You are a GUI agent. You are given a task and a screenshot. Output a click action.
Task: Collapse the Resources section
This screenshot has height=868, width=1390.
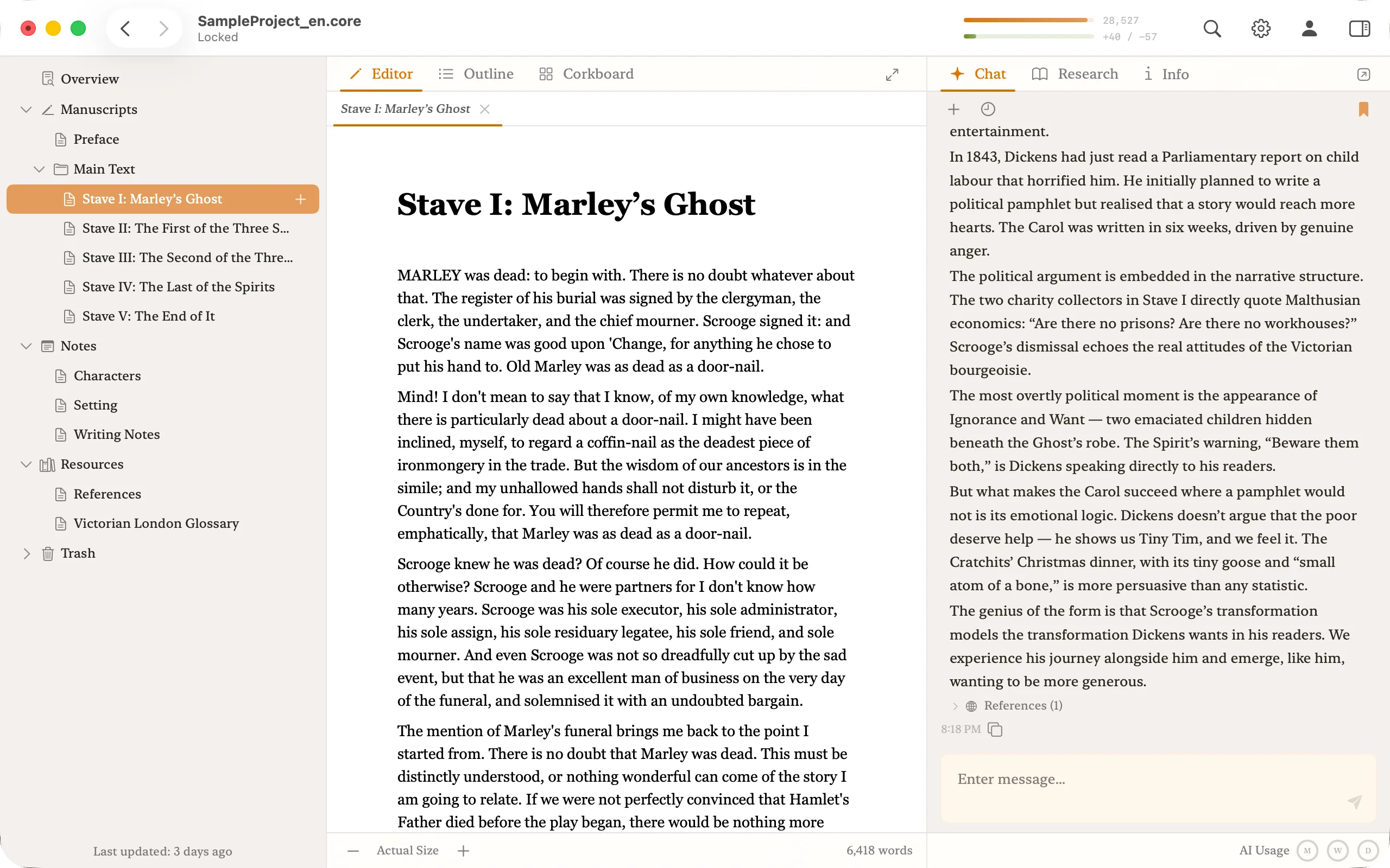[26, 464]
